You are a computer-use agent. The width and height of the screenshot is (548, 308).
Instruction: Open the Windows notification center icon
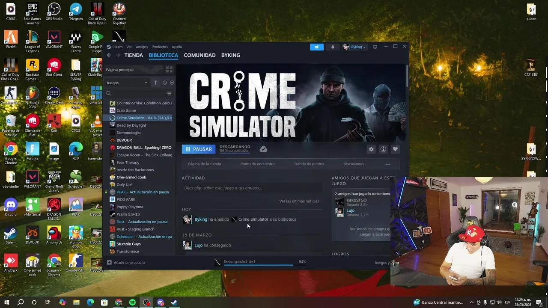click(x=539, y=302)
